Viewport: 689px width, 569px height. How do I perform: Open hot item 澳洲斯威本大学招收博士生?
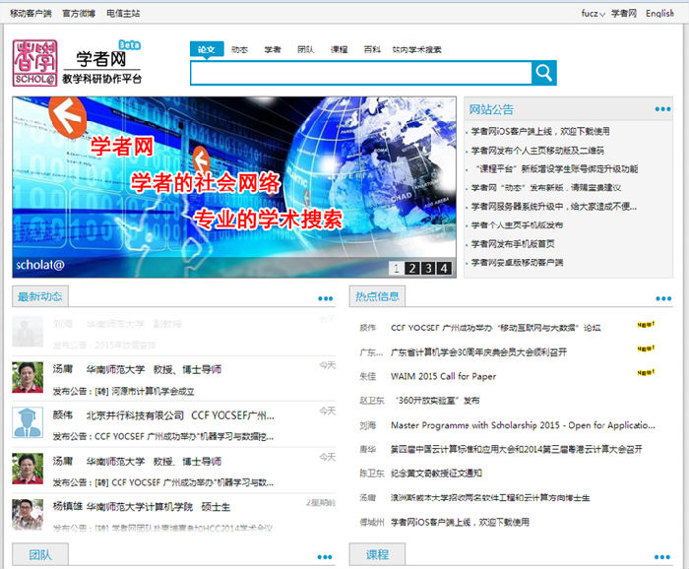(490, 498)
